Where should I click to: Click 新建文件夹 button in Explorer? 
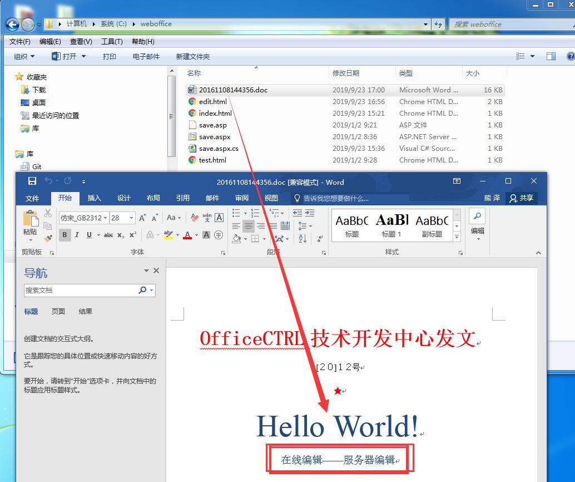193,57
